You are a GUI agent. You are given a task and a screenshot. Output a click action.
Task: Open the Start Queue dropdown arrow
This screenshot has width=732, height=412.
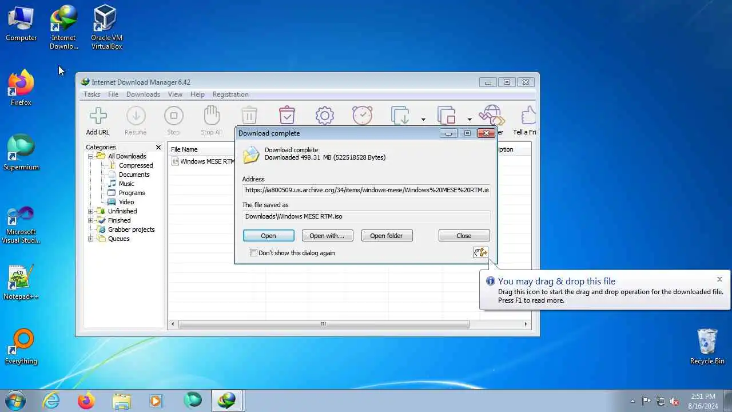423,120
